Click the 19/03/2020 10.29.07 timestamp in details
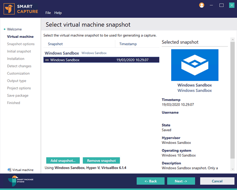This screenshot has width=237, height=190. pyautogui.click(x=178, y=105)
